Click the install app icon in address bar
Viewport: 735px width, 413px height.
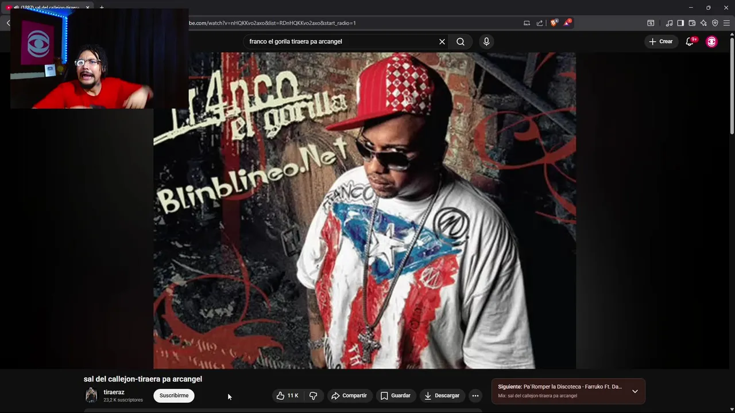(x=527, y=23)
